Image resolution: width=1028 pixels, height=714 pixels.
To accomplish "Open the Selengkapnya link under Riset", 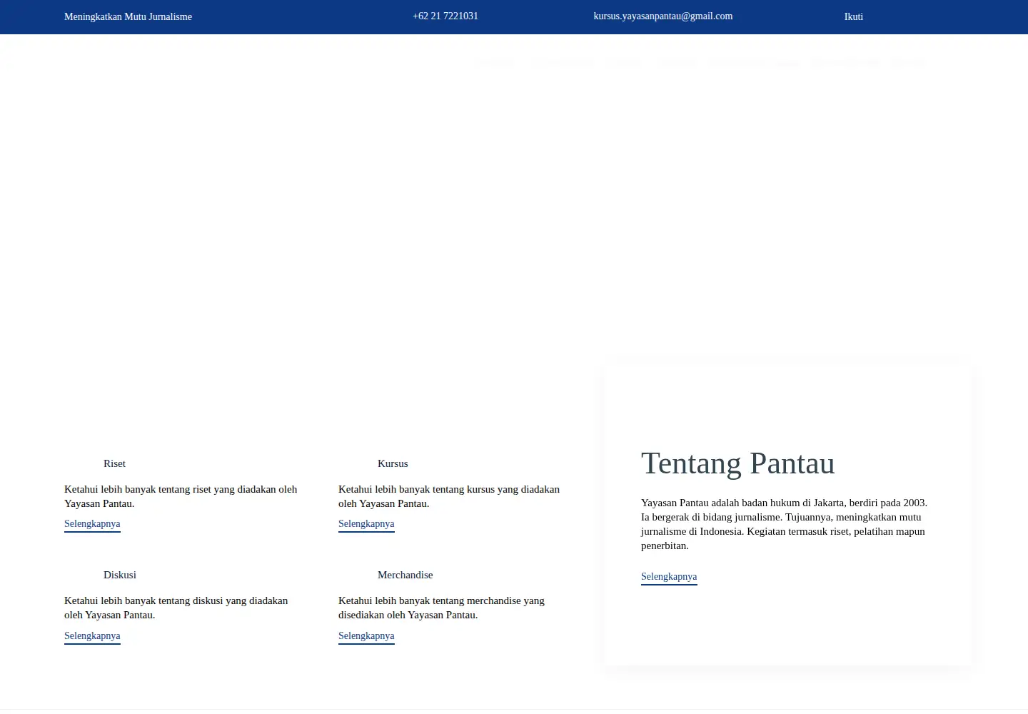I will [92, 523].
